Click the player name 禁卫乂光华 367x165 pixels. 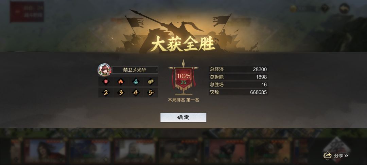pyautogui.click(x=135, y=70)
